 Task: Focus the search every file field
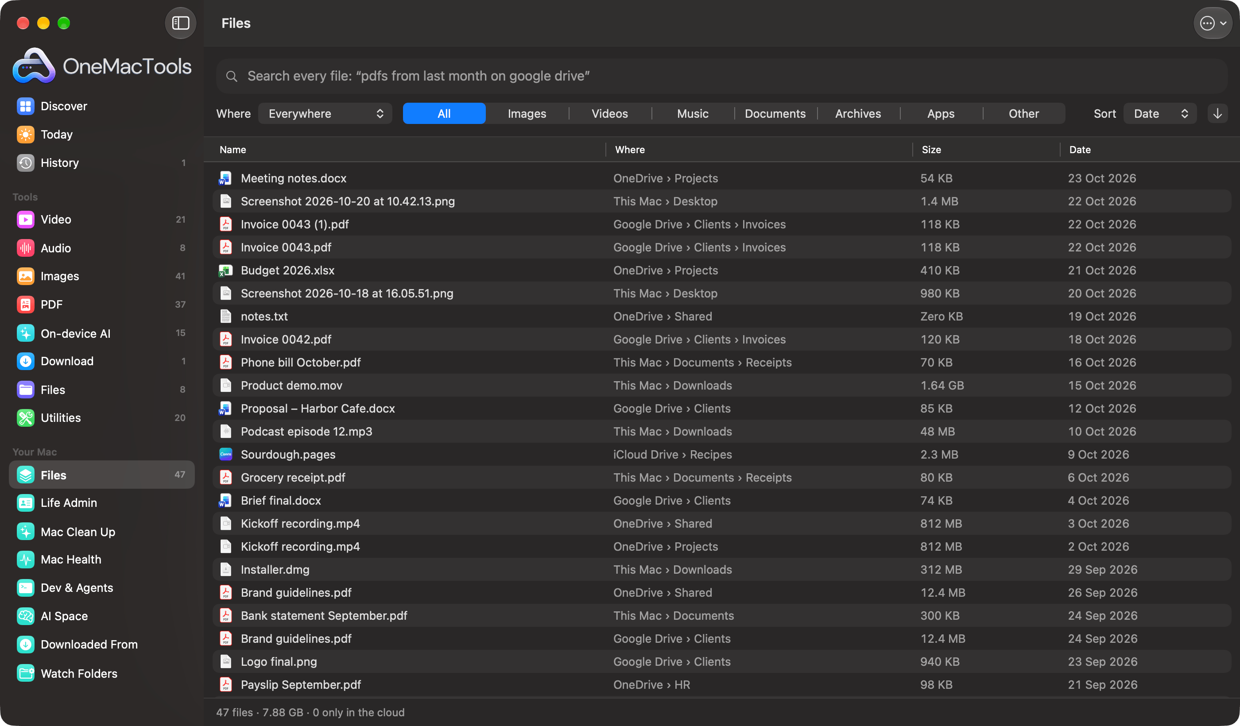pyautogui.click(x=721, y=76)
